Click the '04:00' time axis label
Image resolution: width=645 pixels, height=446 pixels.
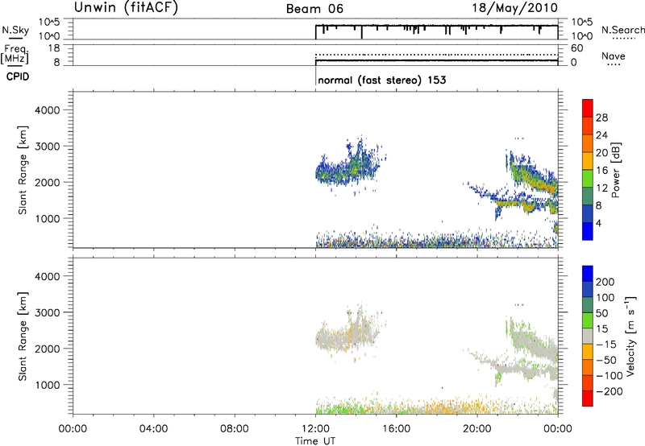154,429
